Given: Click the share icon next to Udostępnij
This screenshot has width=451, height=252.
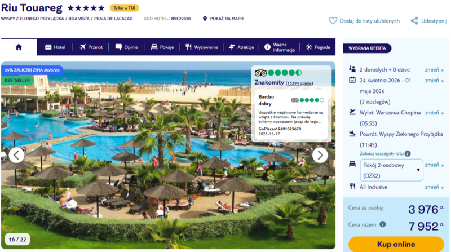Looking at the screenshot, I should (414, 21).
